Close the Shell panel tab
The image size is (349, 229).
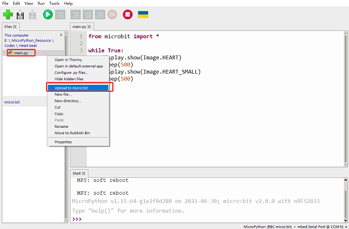[84, 173]
